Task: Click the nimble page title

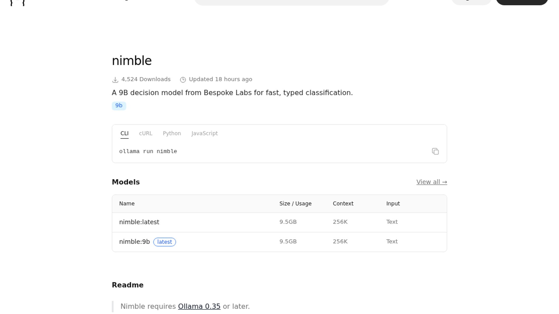Action: [132, 61]
